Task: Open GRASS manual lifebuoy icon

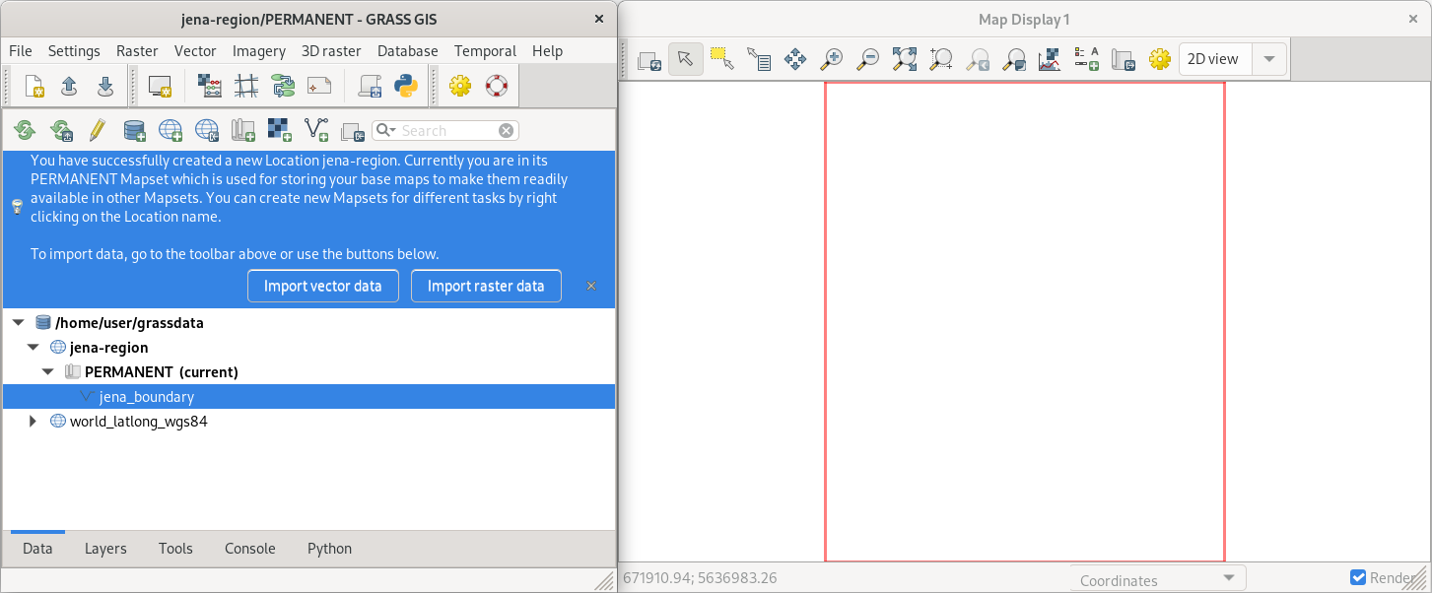Action: pyautogui.click(x=497, y=87)
